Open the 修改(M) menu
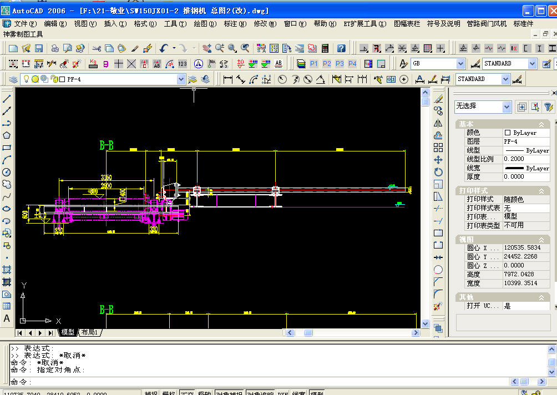 265,24
